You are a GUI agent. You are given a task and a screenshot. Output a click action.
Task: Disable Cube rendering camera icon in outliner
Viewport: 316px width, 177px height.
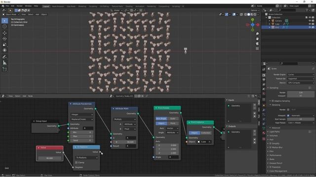coord(313,24)
